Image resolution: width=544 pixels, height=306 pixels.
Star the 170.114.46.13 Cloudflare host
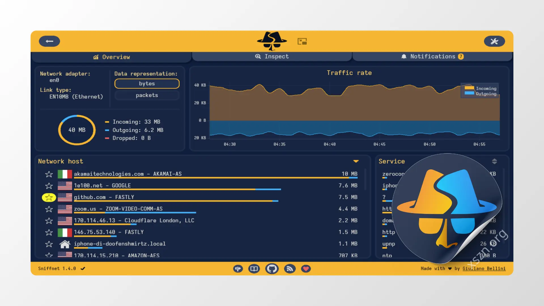[x=49, y=221]
